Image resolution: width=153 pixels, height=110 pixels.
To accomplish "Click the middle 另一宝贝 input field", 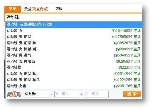I will pos(67,94).
